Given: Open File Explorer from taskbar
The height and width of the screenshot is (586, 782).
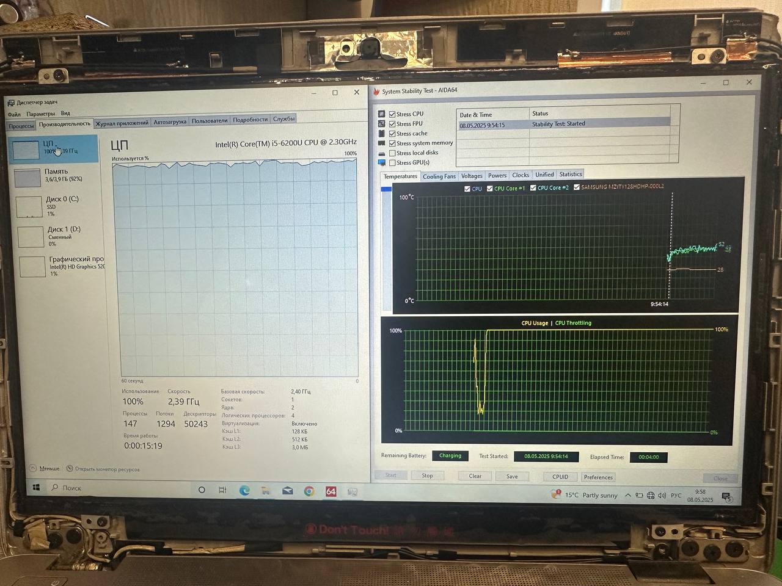Looking at the screenshot, I should [x=266, y=491].
